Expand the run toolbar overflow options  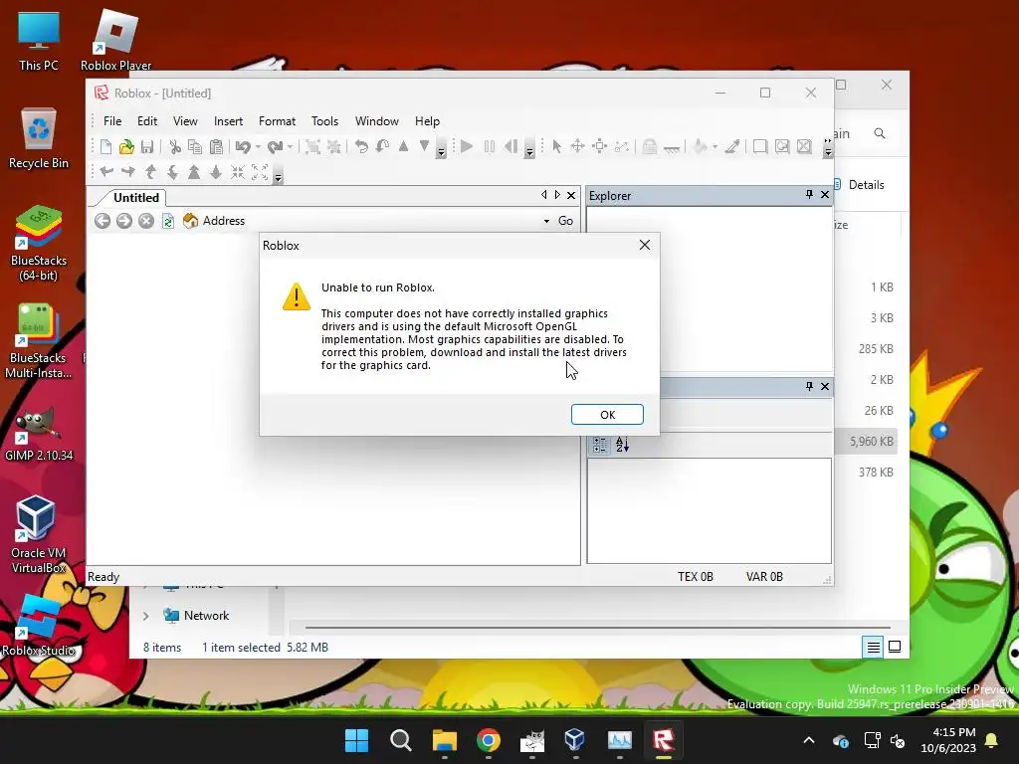[x=529, y=152]
